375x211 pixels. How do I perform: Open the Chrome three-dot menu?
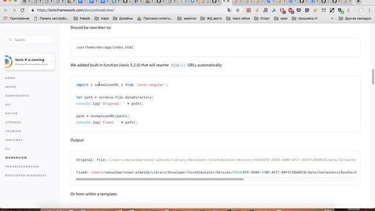point(370,11)
